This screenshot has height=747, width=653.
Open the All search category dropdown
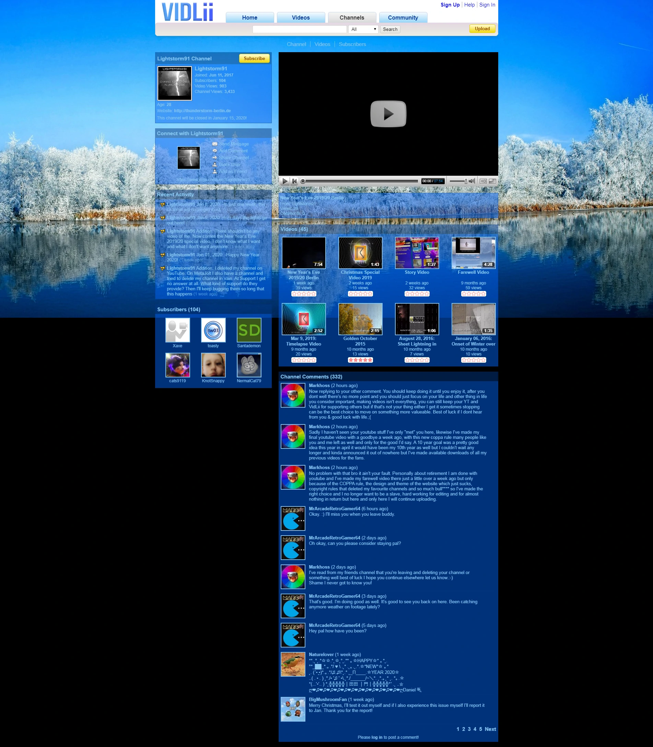(x=363, y=29)
